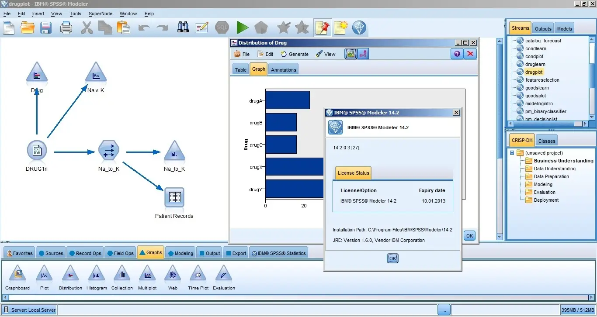Select the DRUG1n source node on canvas

pyautogui.click(x=37, y=151)
